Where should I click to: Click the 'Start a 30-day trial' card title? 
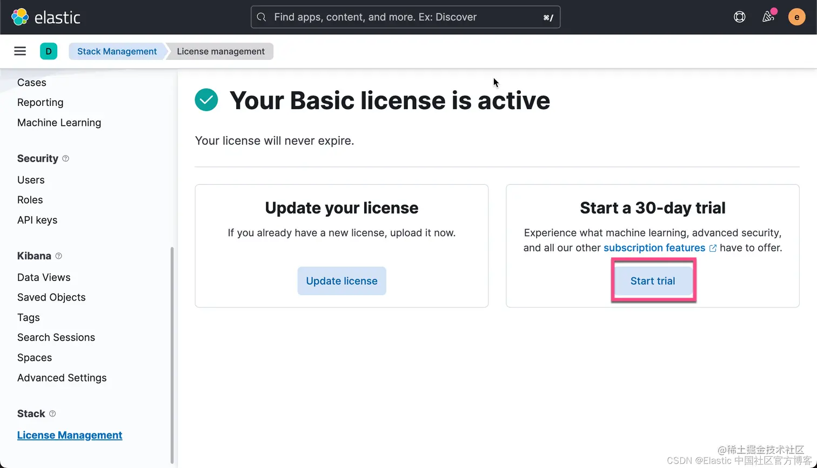pyautogui.click(x=653, y=208)
